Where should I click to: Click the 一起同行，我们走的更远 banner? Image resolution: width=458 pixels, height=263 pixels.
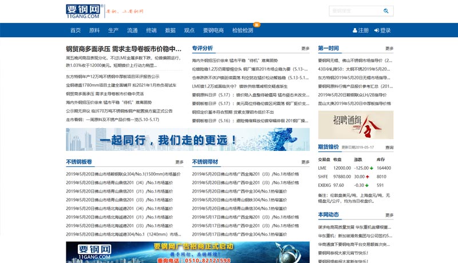188,140
